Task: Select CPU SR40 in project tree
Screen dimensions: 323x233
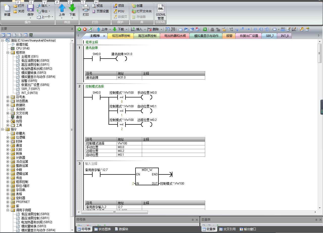Action: 23,48
